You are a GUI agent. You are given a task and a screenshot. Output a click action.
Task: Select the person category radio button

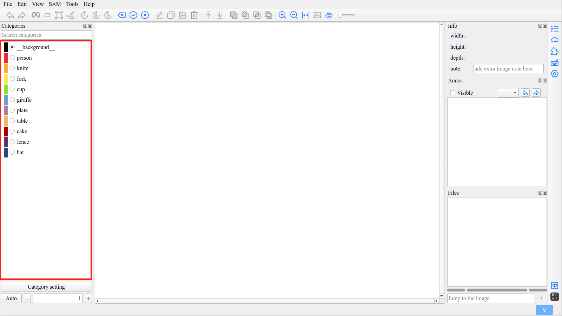click(x=12, y=58)
